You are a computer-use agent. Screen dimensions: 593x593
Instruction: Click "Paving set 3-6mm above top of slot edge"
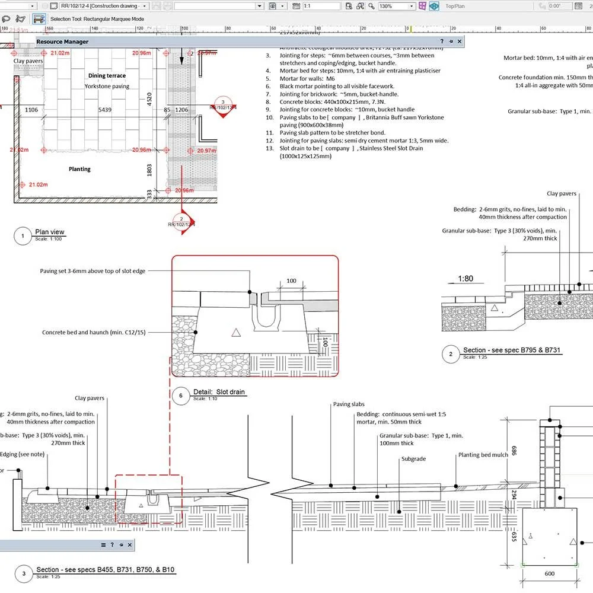(93, 271)
